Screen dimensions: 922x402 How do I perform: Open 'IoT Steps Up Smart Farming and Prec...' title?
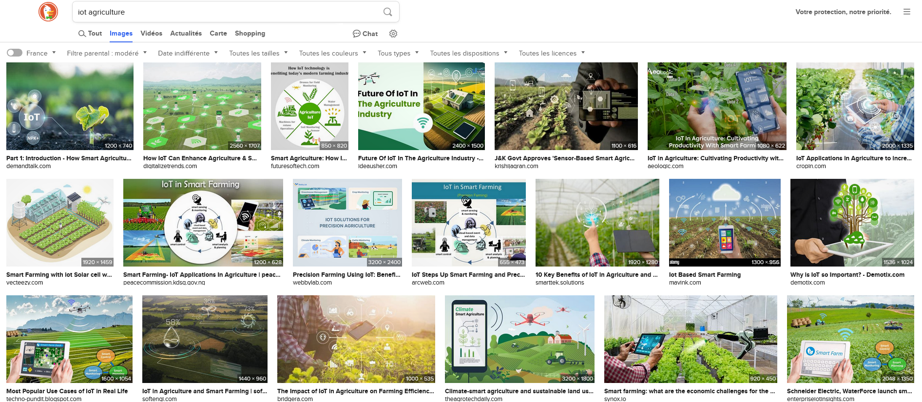pos(468,275)
